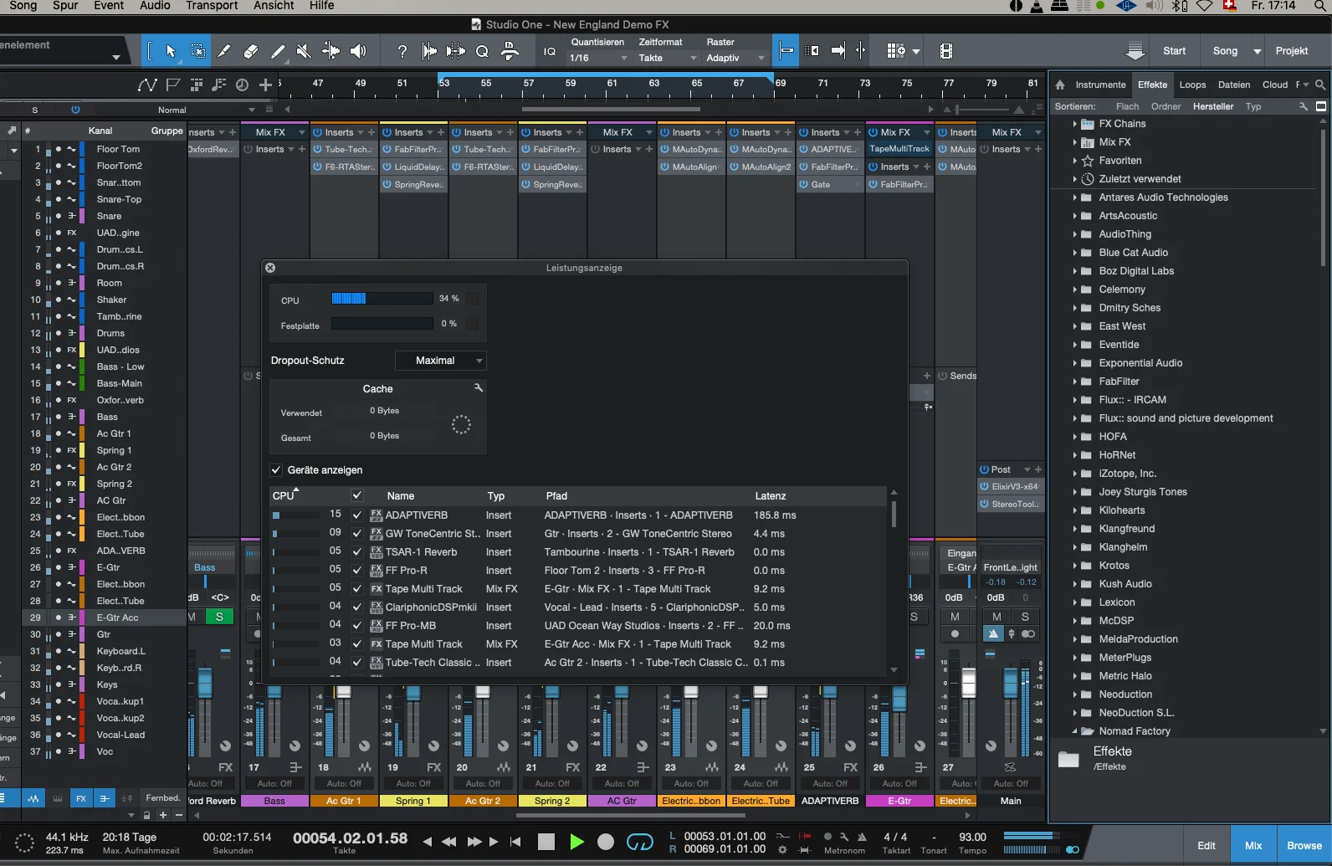Open the Edit view button
Image resolution: width=1332 pixels, height=866 pixels.
pyautogui.click(x=1206, y=845)
